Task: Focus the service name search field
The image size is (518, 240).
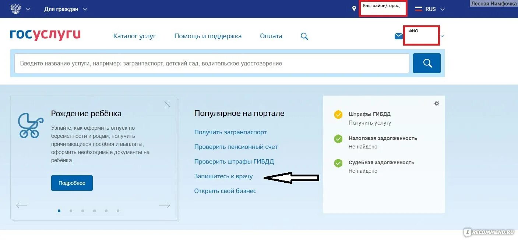Action: click(x=212, y=63)
